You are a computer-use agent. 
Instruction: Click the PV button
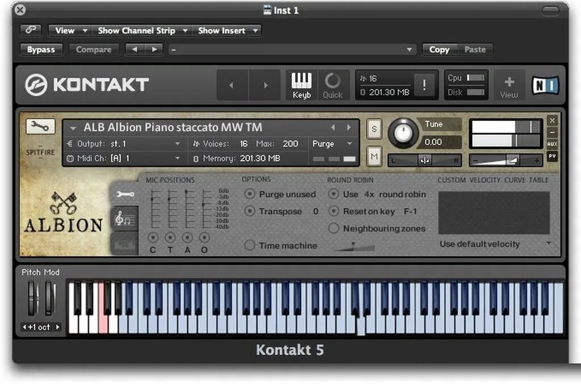[x=551, y=156]
